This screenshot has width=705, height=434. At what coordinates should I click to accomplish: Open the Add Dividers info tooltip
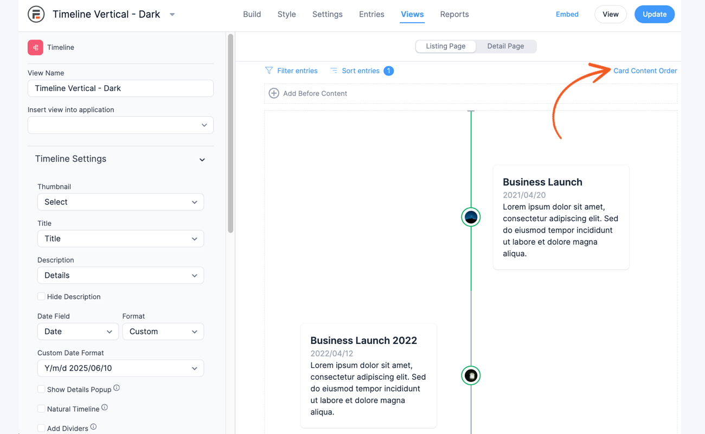[x=93, y=427]
